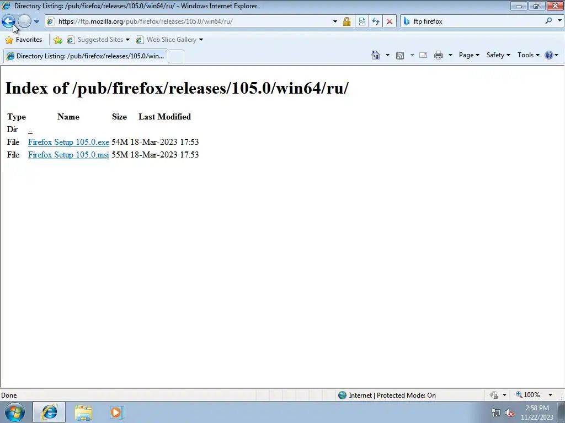Screen dimensions: 565x423
Task: Run search with the magnifier icon
Action: pyautogui.click(x=548, y=21)
